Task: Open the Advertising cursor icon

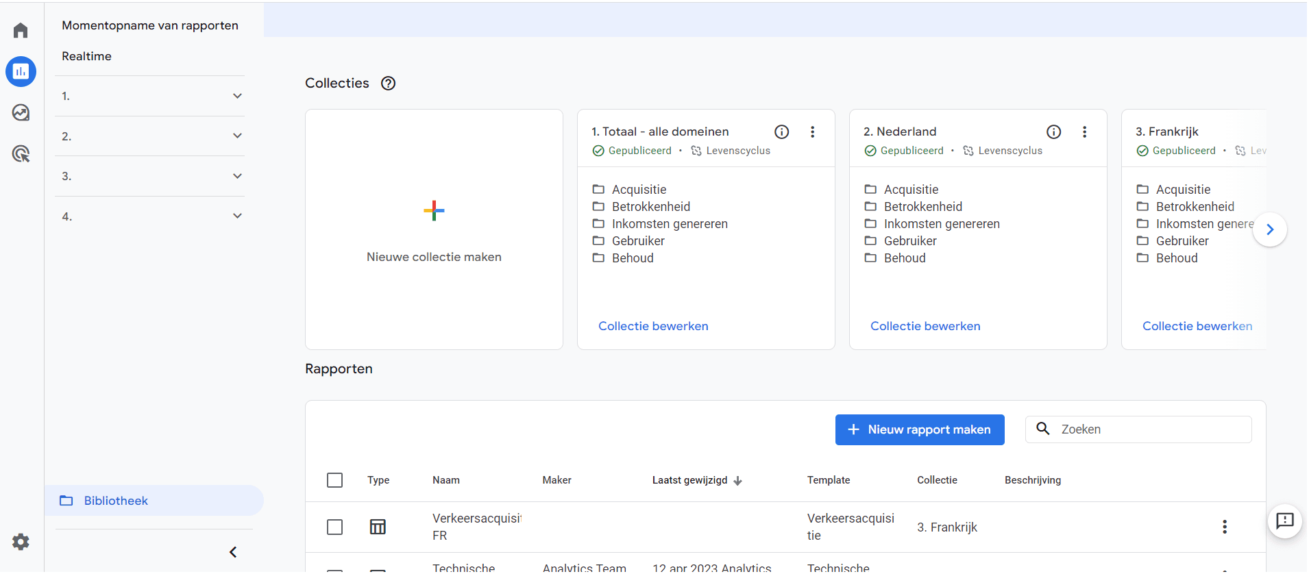Action: pyautogui.click(x=21, y=153)
